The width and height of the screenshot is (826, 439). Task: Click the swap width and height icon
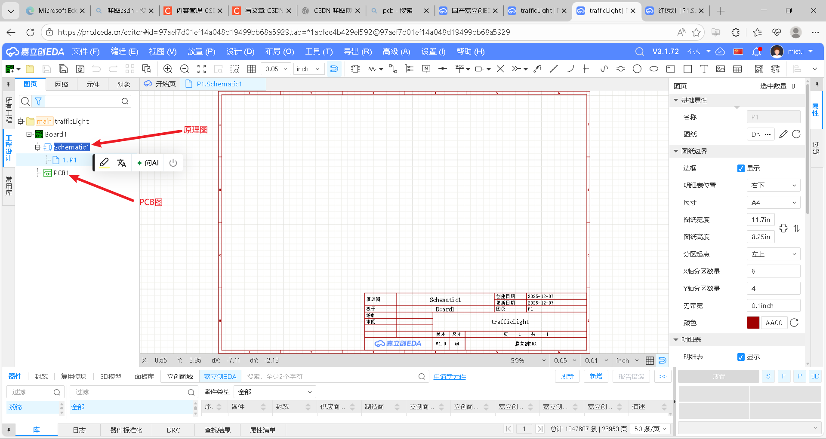[797, 228]
